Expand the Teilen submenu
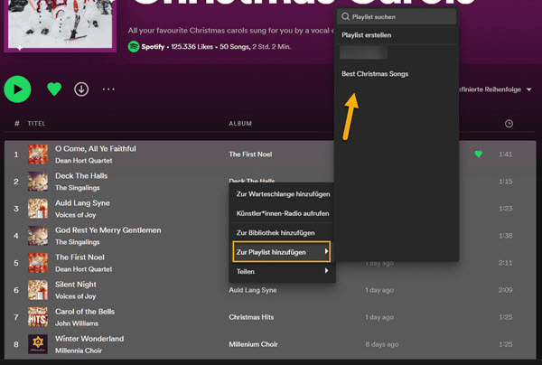This screenshot has height=365, width=542. pos(282,271)
